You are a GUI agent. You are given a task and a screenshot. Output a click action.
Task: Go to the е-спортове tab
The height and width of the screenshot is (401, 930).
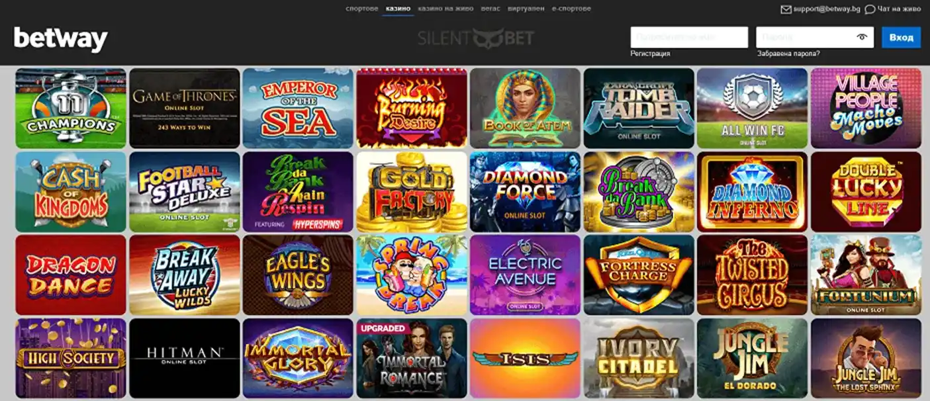point(571,9)
